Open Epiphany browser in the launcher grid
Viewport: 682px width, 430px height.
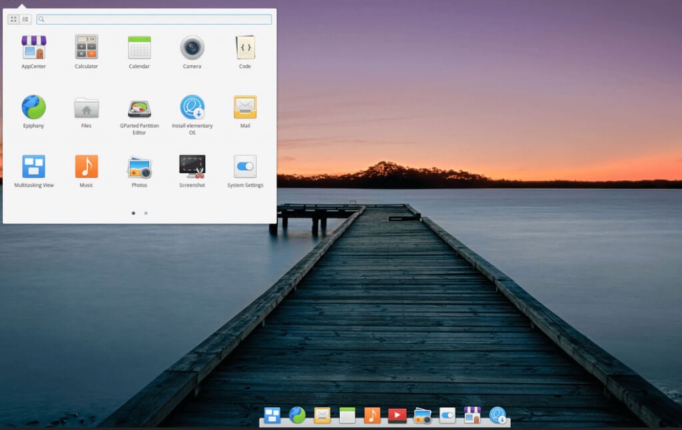point(33,107)
